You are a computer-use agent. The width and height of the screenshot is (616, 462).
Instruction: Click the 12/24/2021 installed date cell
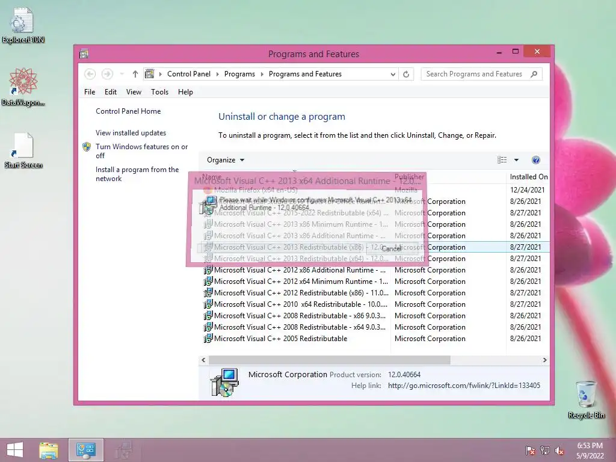point(527,189)
